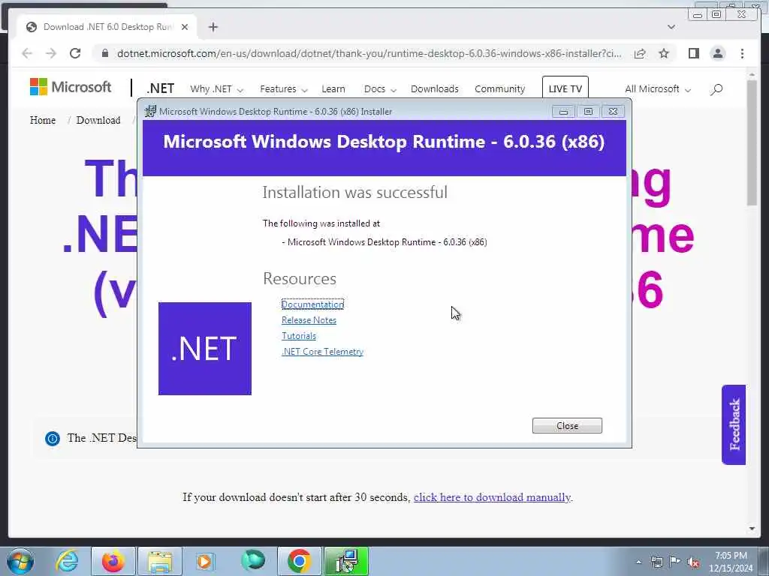This screenshot has width=769, height=576.
Task: Go back in Chrome browser
Action: [27, 53]
